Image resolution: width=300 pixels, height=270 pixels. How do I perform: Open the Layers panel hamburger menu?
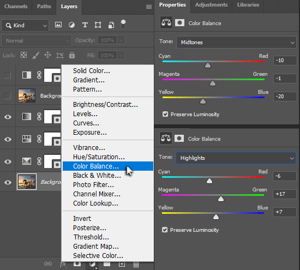(x=149, y=7)
